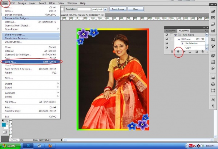Swap foreground and background colors
Screen dimensions: 218x149
(x=7, y=120)
